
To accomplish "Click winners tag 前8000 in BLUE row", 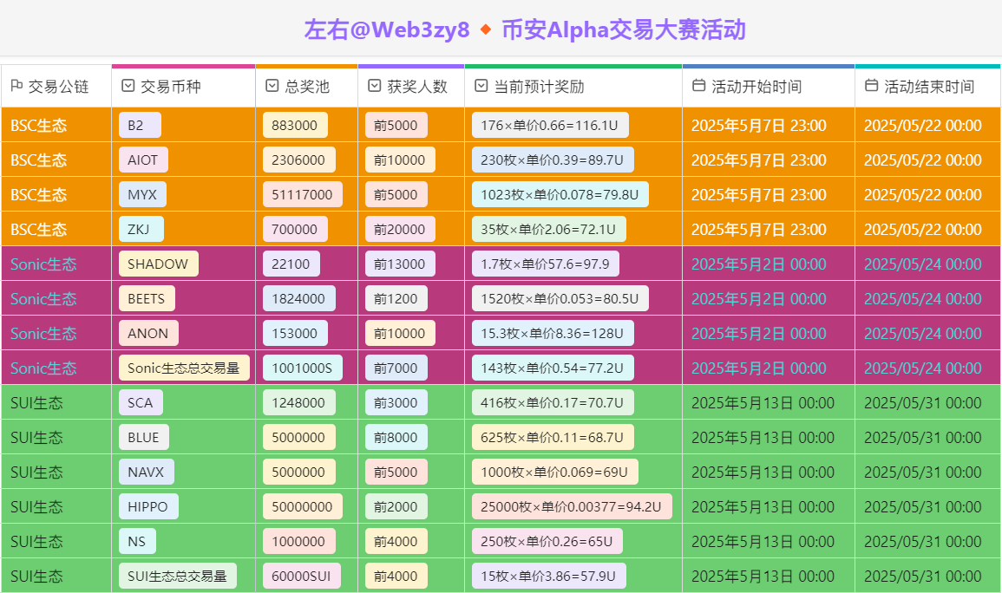I will tap(396, 437).
